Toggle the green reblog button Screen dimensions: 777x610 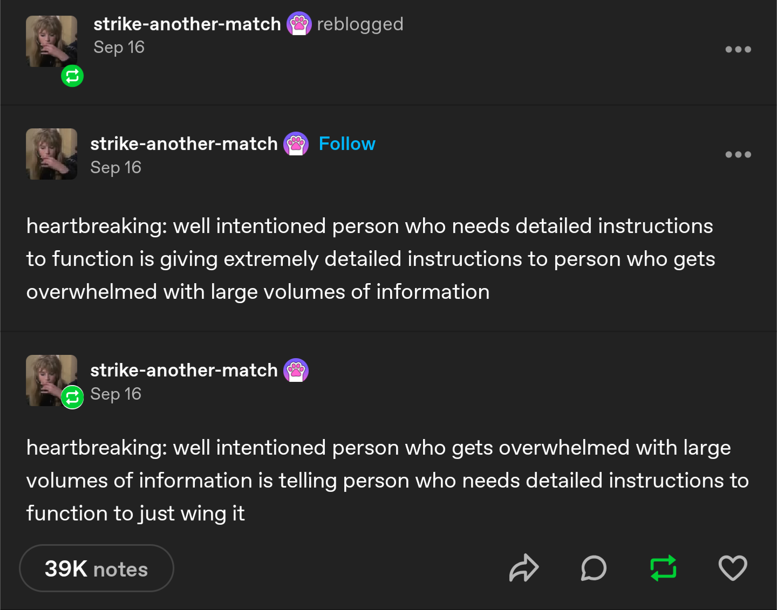click(x=663, y=568)
